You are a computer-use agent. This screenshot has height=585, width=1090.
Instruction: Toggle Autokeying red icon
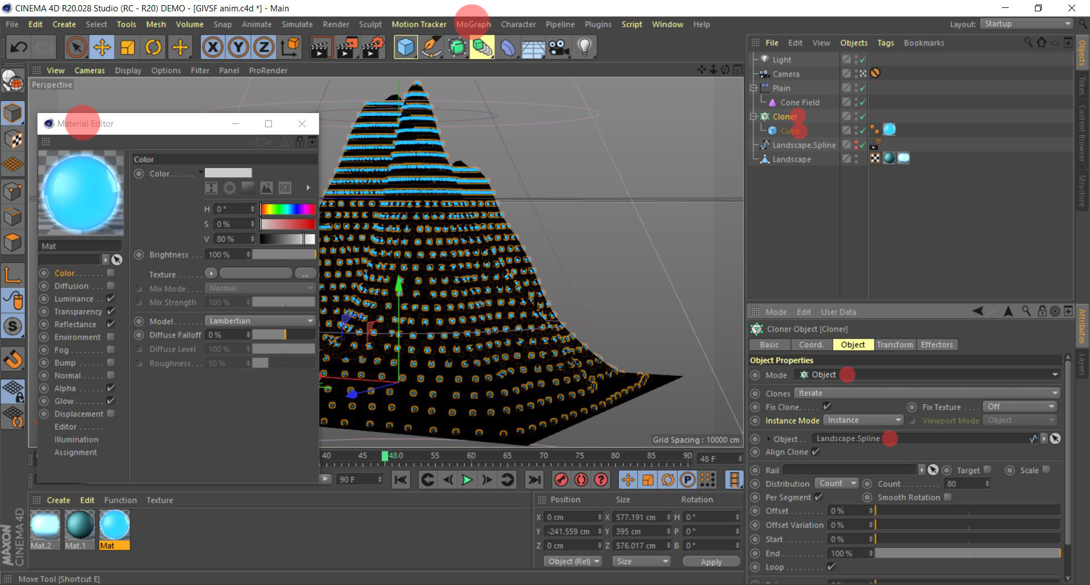[581, 480]
